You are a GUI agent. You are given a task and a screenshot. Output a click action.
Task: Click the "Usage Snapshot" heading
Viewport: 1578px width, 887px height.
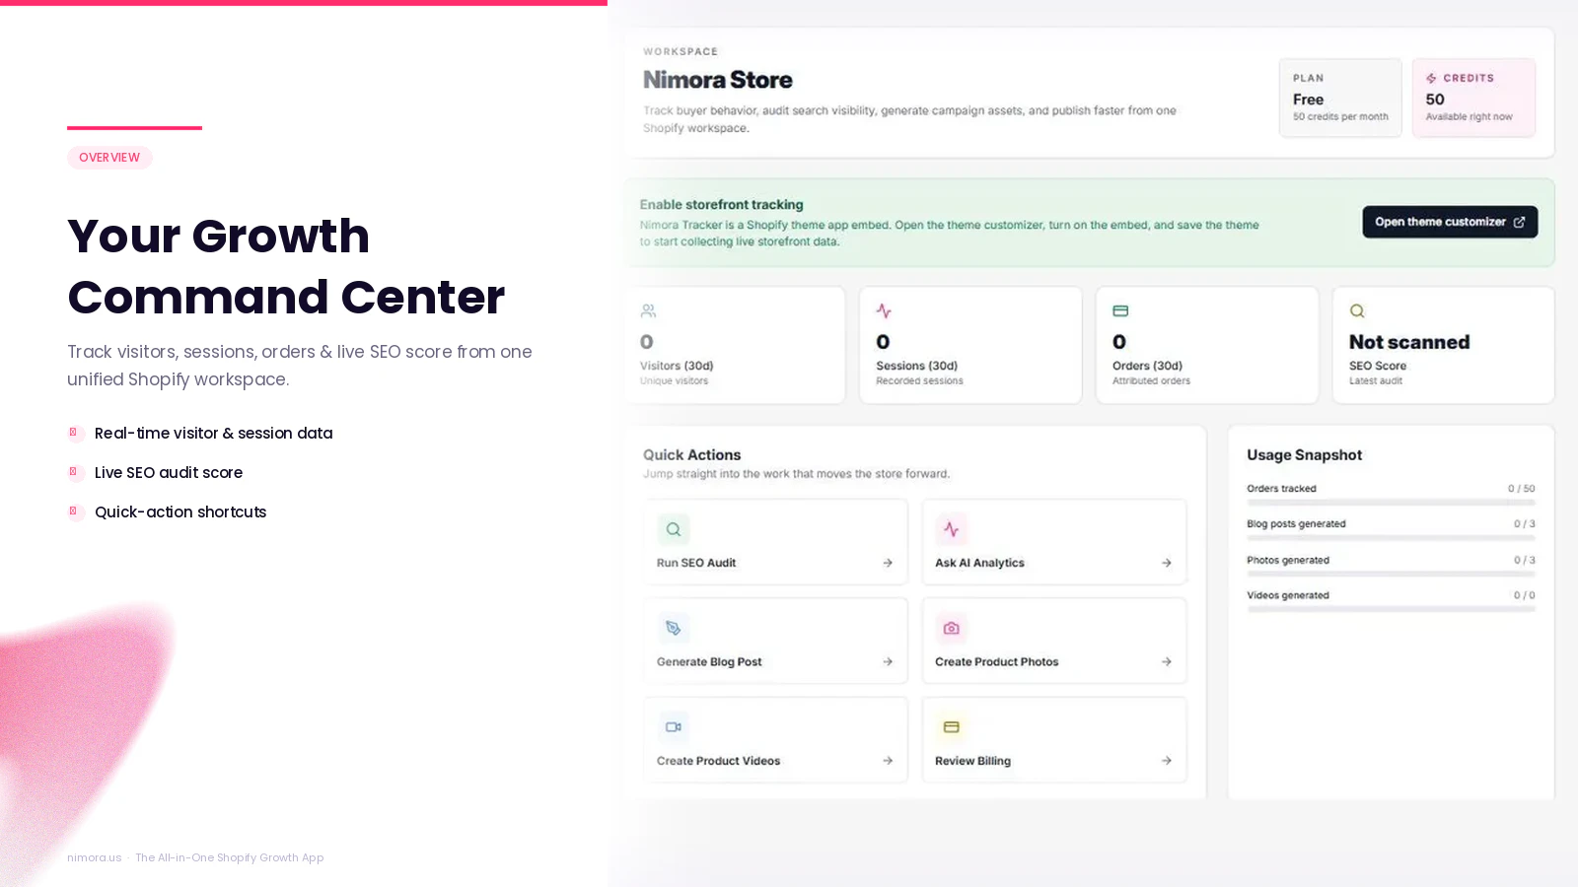click(x=1305, y=455)
